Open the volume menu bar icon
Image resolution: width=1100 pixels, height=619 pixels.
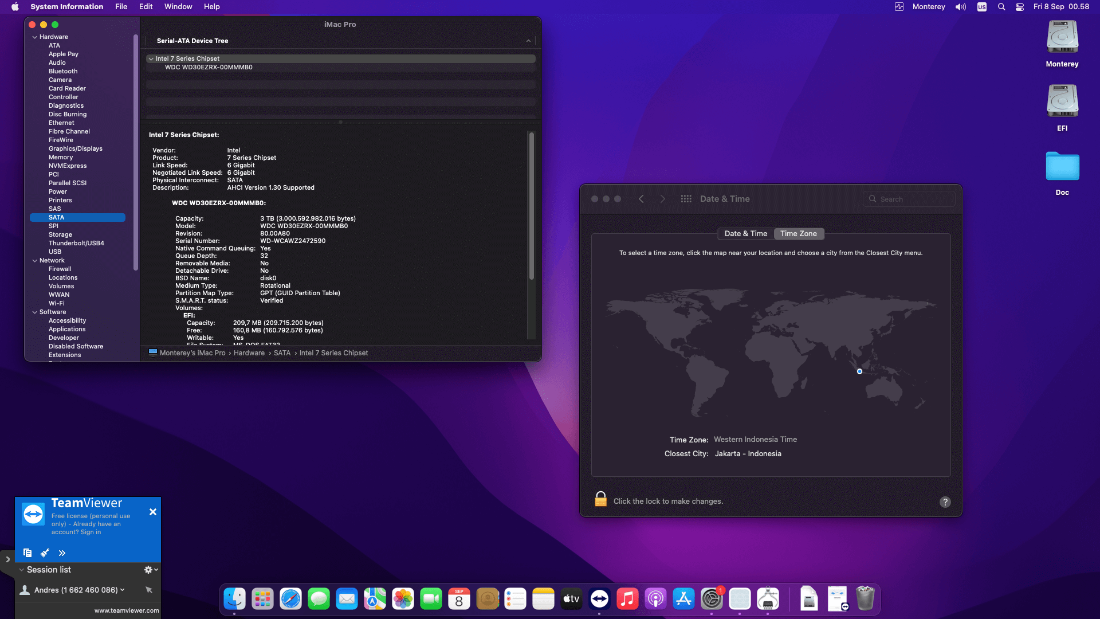tap(961, 7)
